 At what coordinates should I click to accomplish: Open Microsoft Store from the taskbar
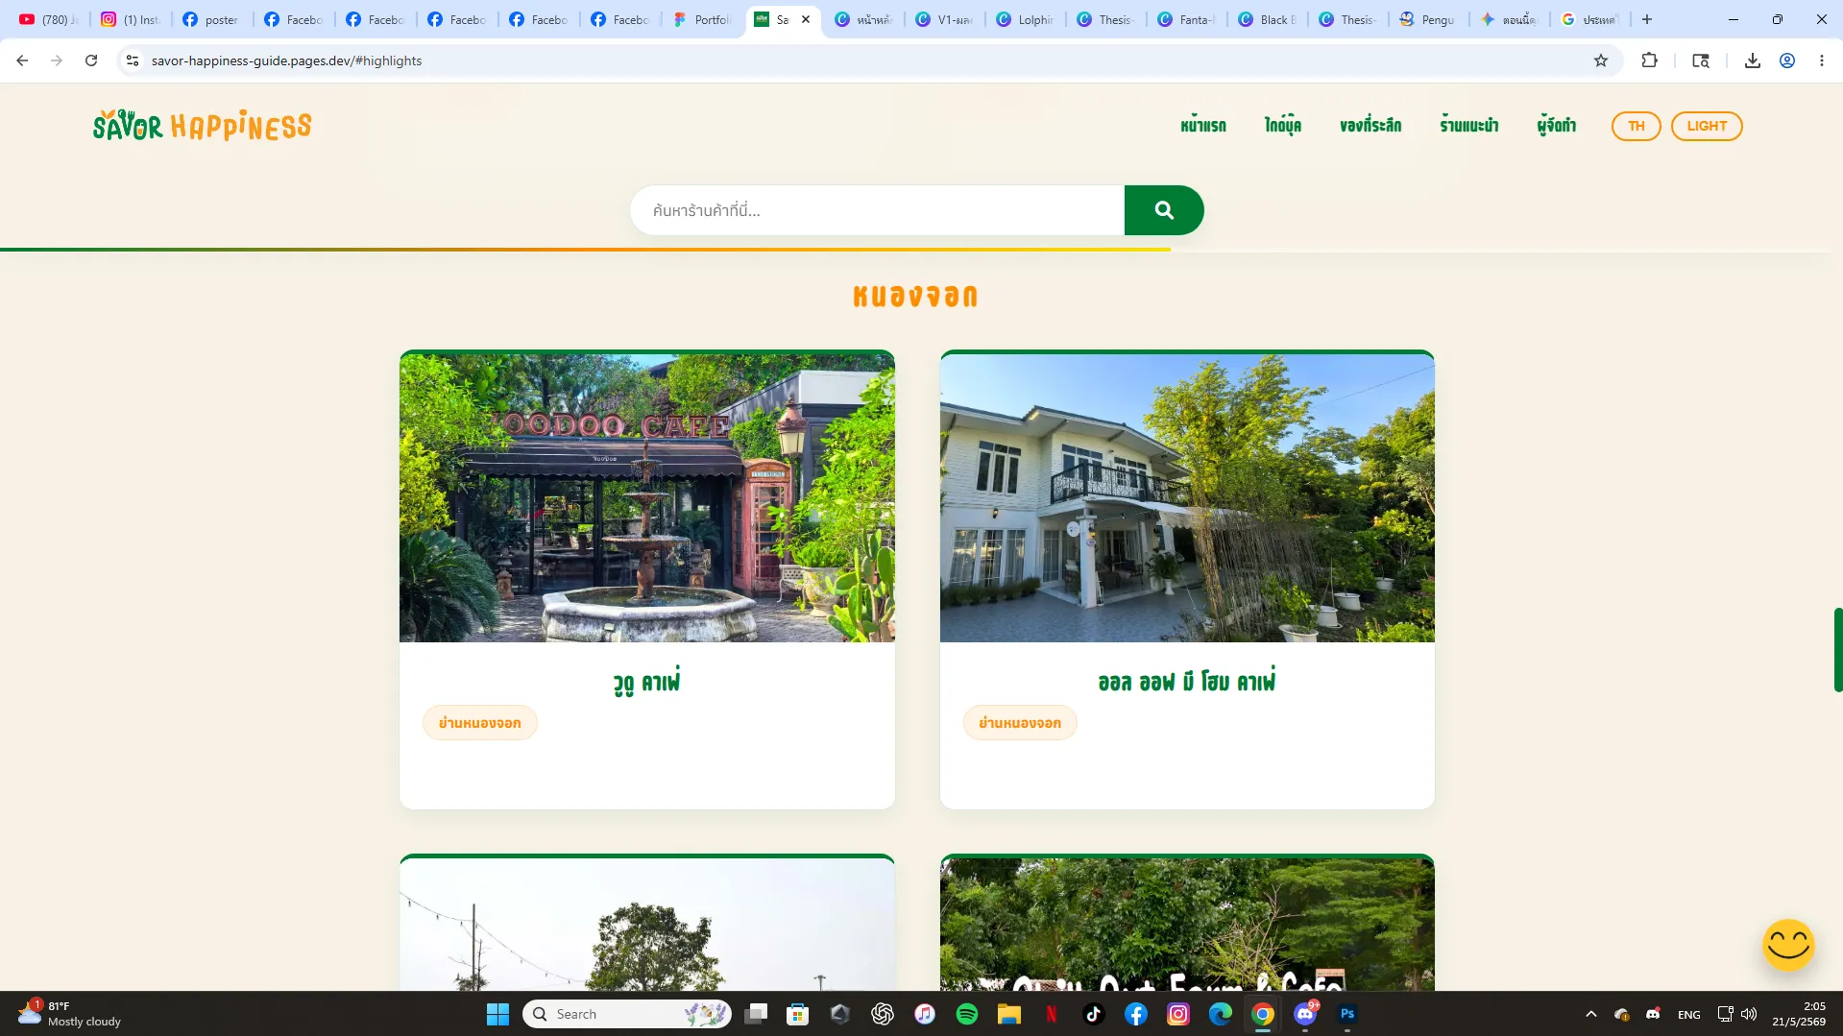(798, 1014)
